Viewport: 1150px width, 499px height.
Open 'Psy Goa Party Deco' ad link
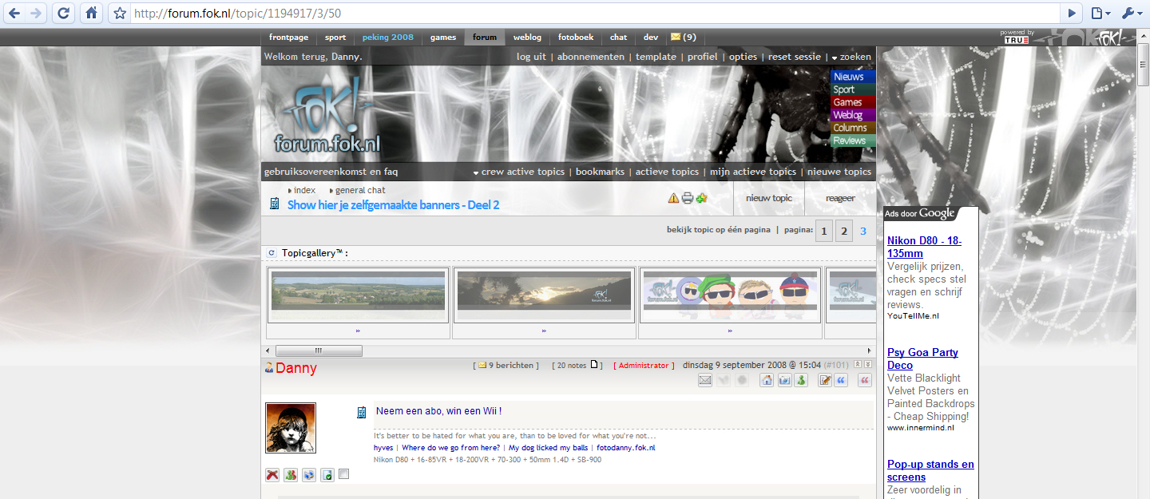coord(922,358)
